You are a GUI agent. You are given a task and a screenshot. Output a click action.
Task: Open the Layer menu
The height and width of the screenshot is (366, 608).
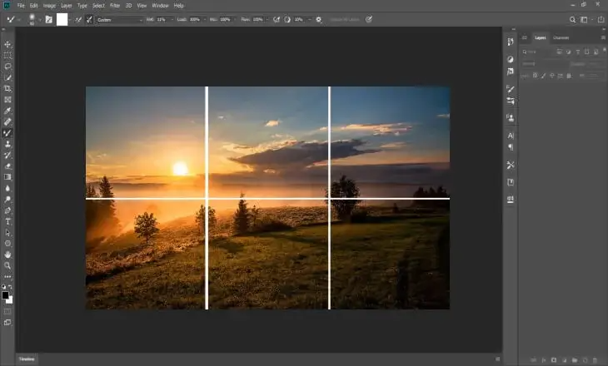tap(67, 6)
